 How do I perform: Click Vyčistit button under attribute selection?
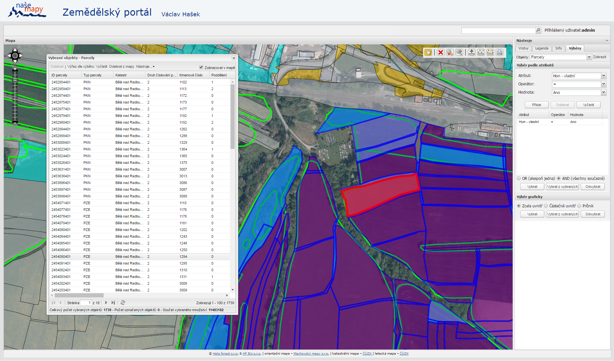tap(588, 105)
